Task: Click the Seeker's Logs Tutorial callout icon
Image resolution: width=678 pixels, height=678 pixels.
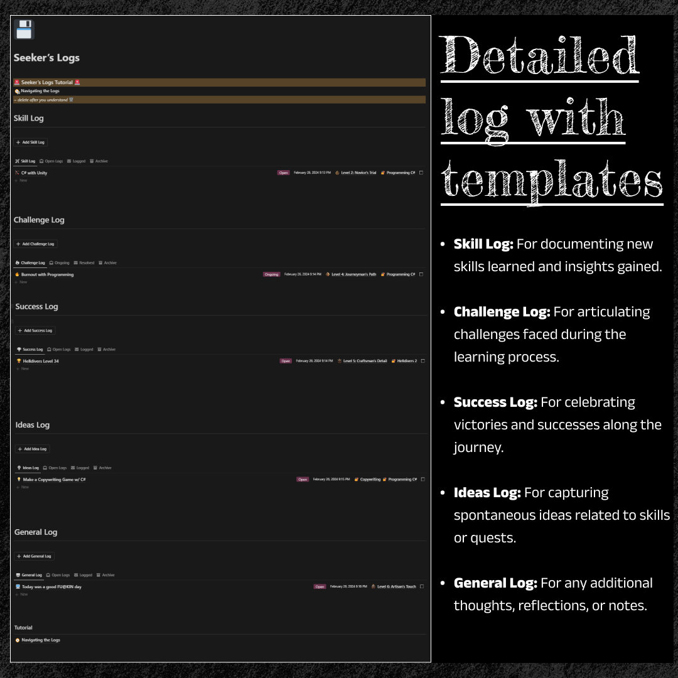Action: [18, 82]
